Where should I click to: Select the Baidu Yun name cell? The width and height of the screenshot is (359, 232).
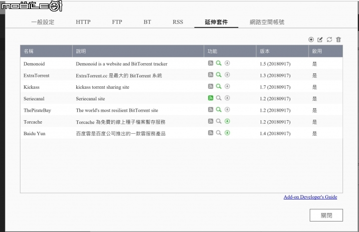34,134
